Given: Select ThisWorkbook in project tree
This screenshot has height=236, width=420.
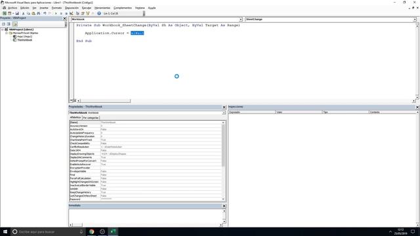Looking at the screenshot, I should [24, 40].
